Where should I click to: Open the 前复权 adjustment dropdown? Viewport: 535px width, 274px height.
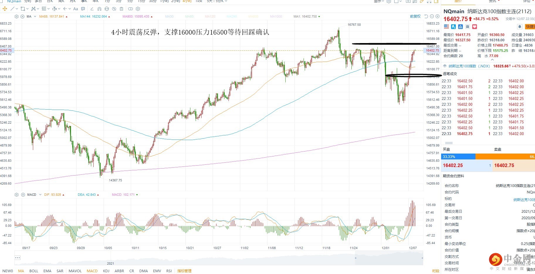tap(415, 16)
